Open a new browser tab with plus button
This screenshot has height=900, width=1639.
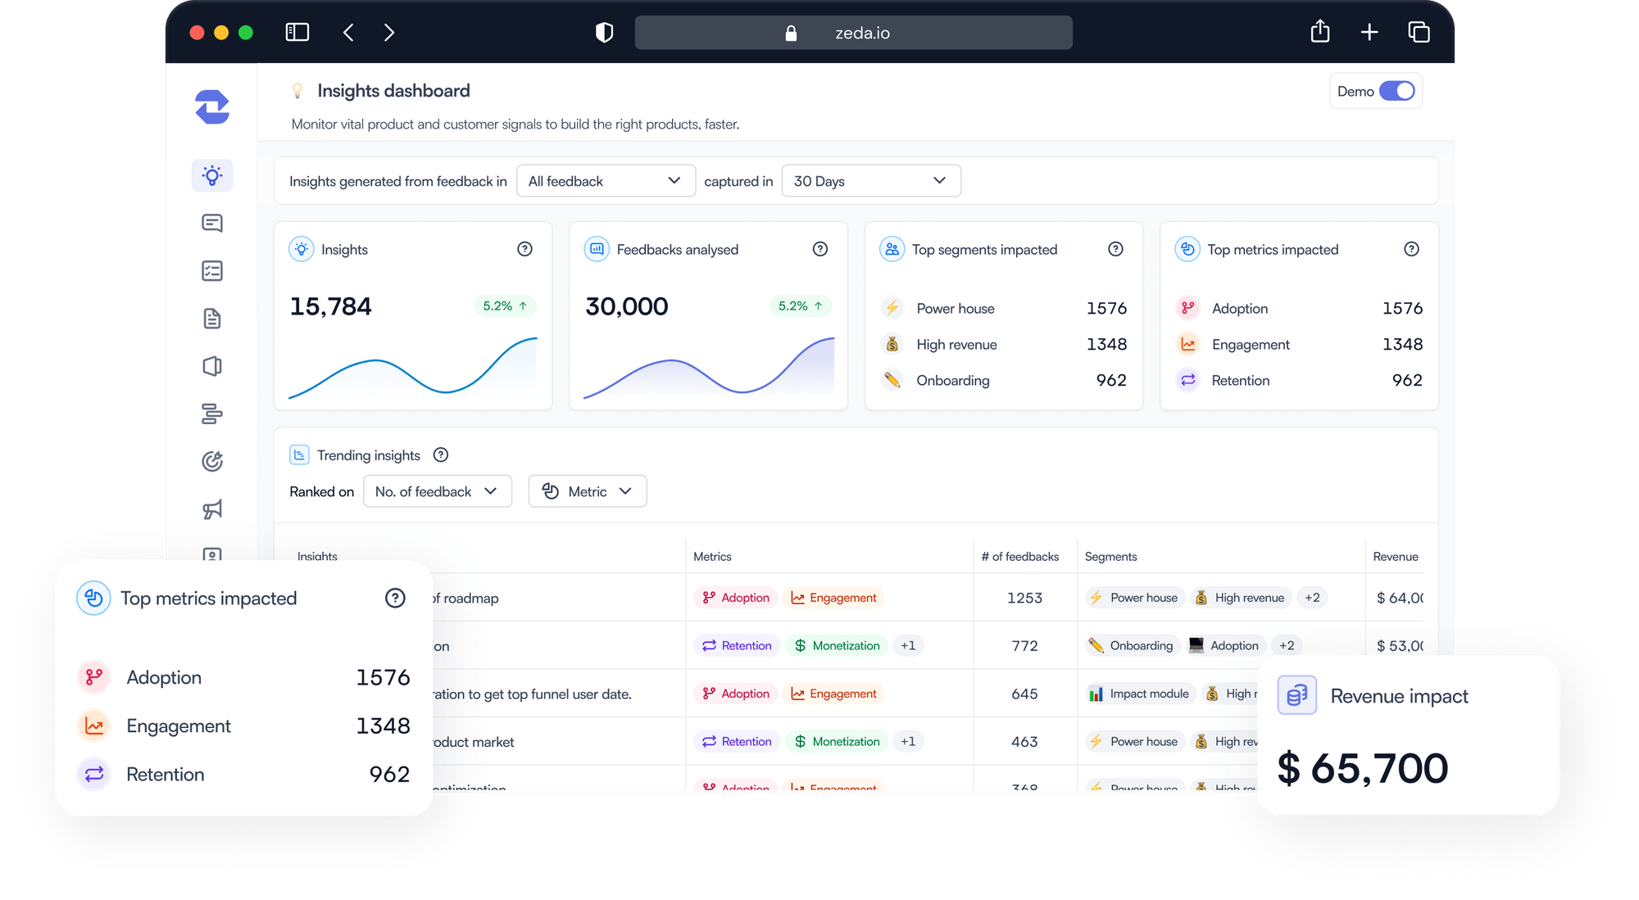pyautogui.click(x=1369, y=32)
